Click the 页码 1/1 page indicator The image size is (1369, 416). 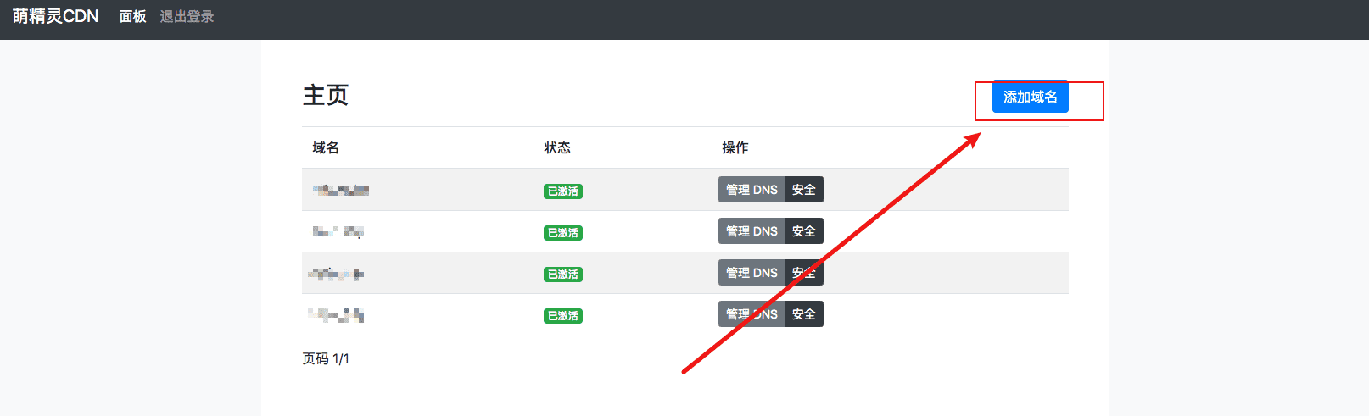(x=326, y=358)
